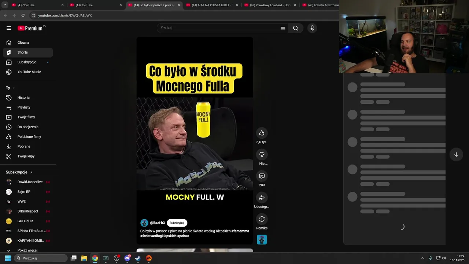Open KAPITAN BOMBA channel
This screenshot has height=264, width=469.
[x=28, y=241]
